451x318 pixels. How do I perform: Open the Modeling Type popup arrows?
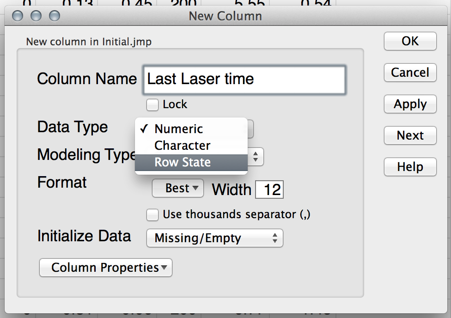pyautogui.click(x=256, y=157)
